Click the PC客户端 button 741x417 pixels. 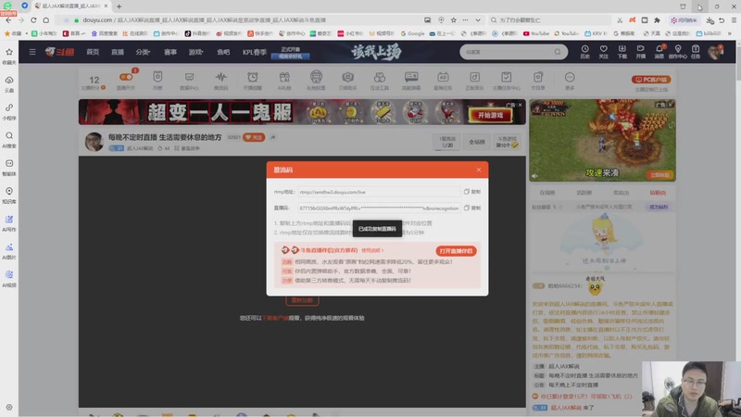pos(651,80)
